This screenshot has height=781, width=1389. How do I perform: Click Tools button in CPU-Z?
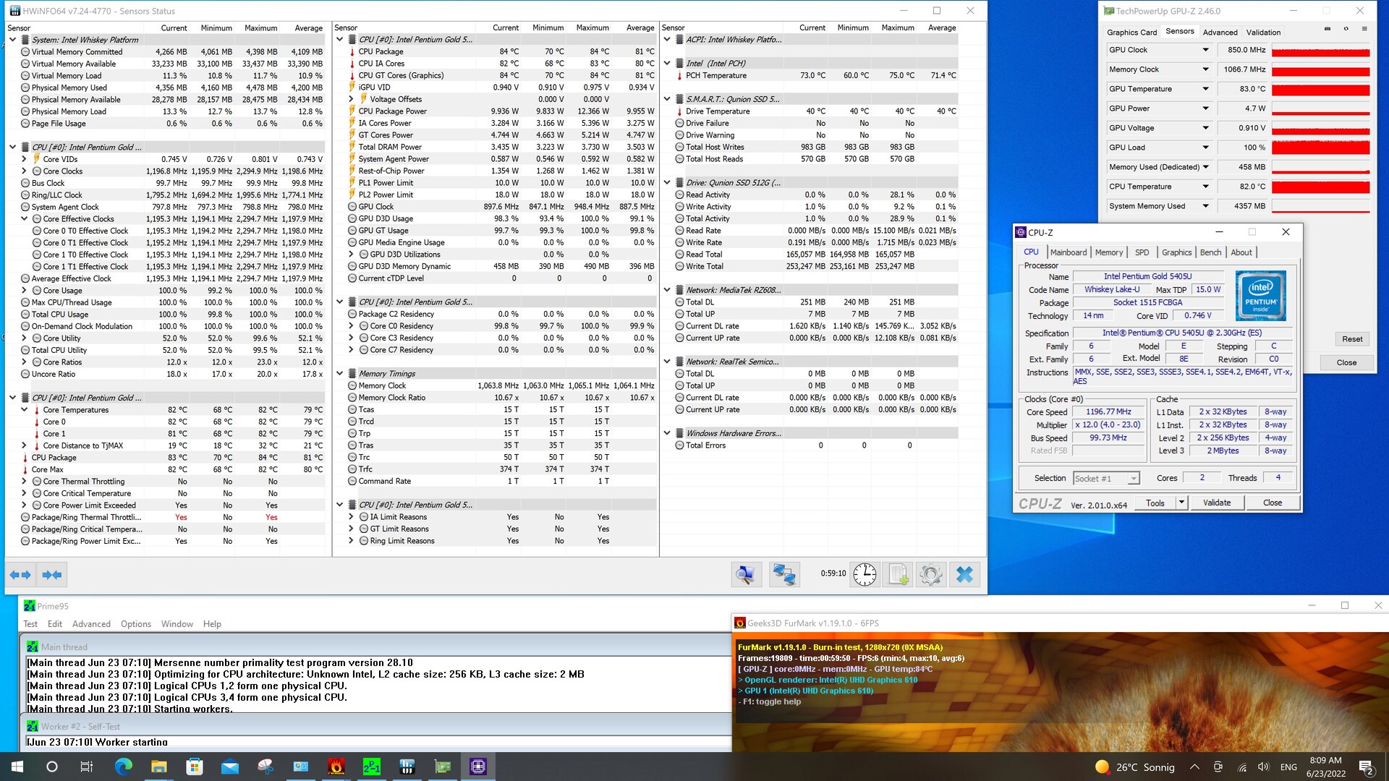[x=1155, y=503]
